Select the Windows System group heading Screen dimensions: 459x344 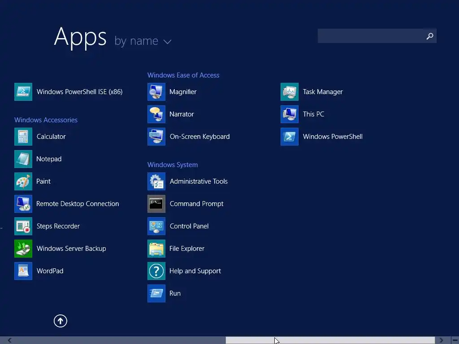pyautogui.click(x=173, y=165)
